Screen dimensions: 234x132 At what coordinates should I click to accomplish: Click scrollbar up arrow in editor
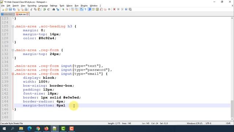click(x=232, y=18)
